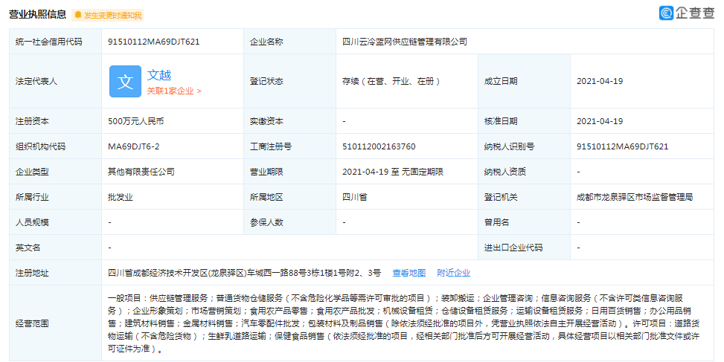Viewport: 724px width, 362px height.
Task: Click the 组织机构代码 label
Action: 40,146
